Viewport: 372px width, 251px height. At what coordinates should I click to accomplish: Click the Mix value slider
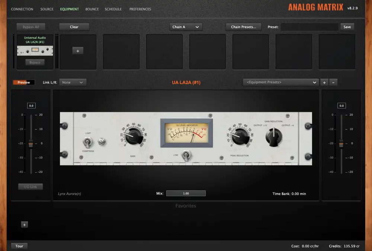[x=186, y=193]
